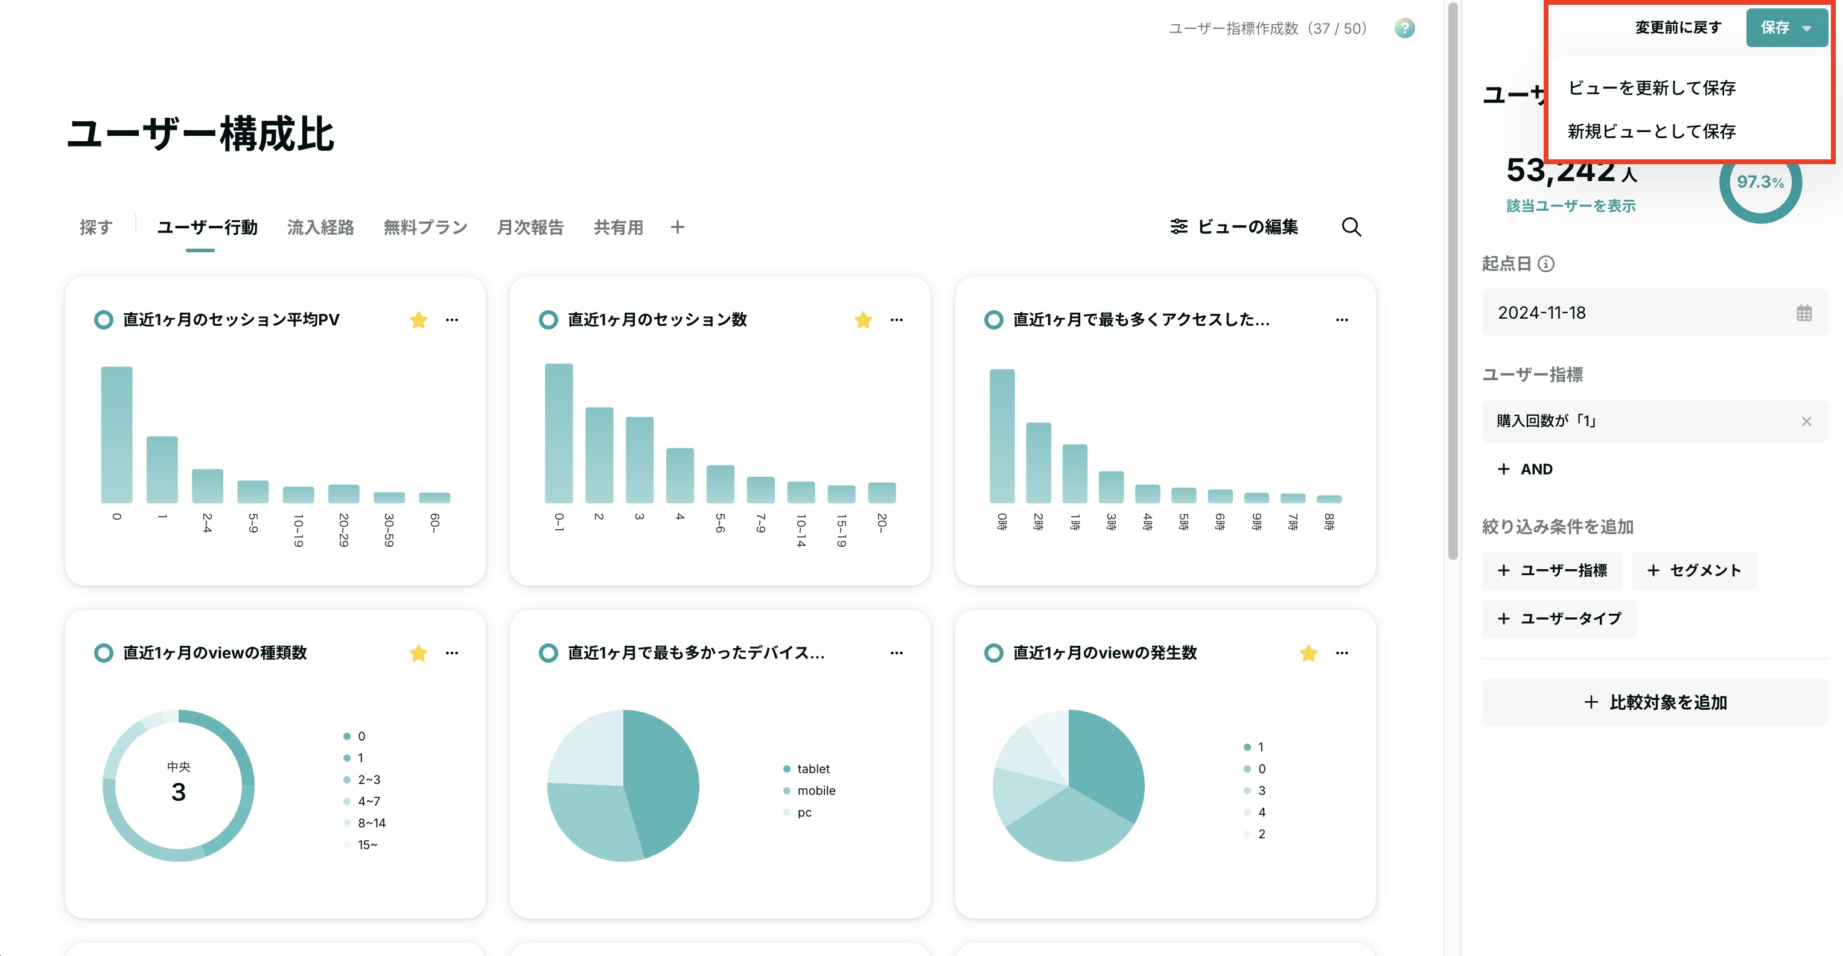Click the + AND condition button
This screenshot has height=956, width=1843.
[x=1526, y=470]
